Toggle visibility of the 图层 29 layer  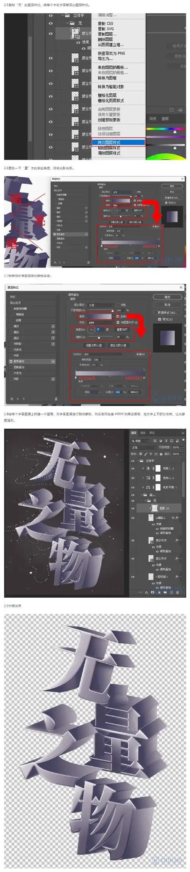(133, 508)
